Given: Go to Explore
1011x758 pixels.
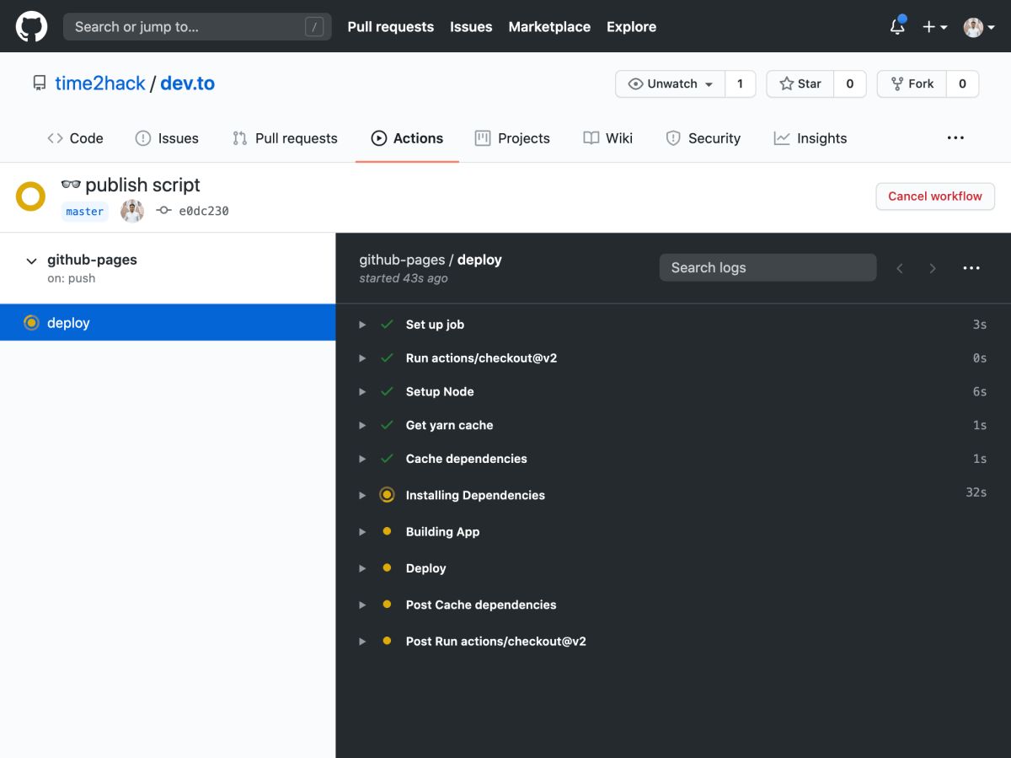Looking at the screenshot, I should pyautogui.click(x=631, y=27).
